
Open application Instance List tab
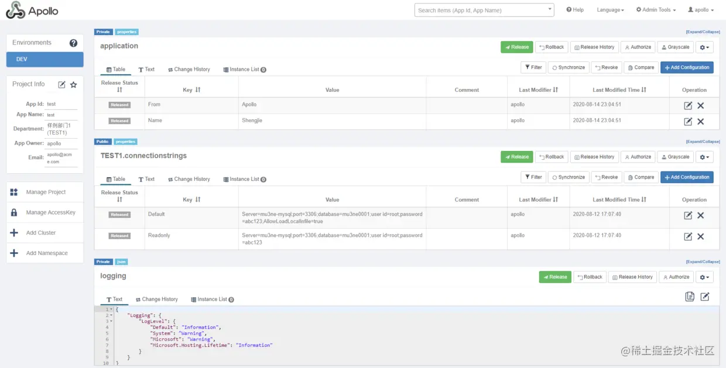(245, 70)
